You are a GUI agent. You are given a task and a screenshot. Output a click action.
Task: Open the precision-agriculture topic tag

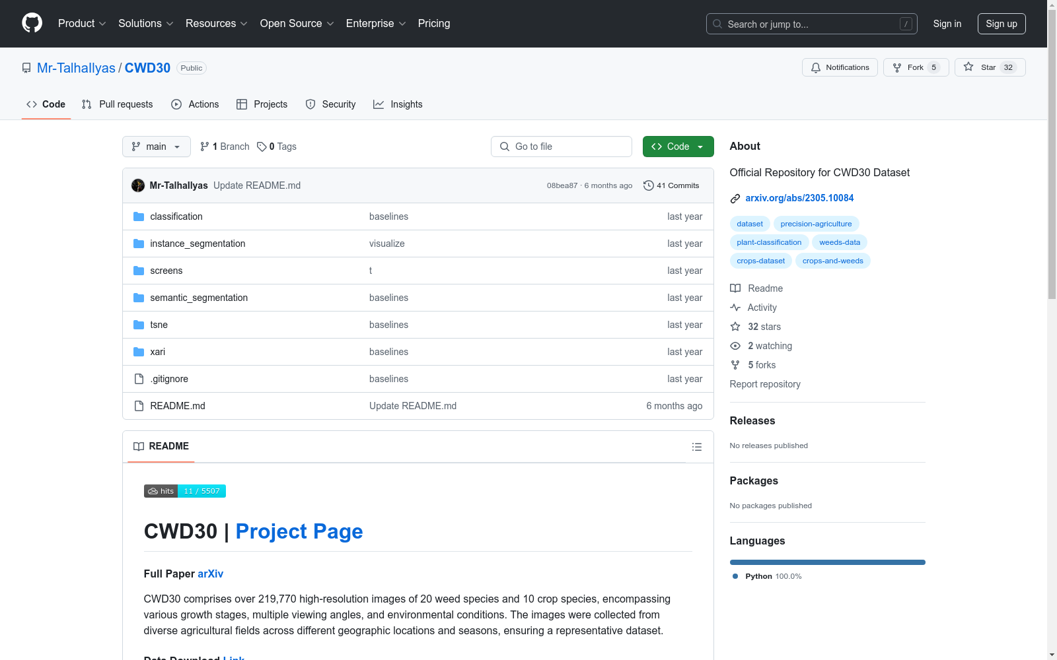[x=816, y=224]
